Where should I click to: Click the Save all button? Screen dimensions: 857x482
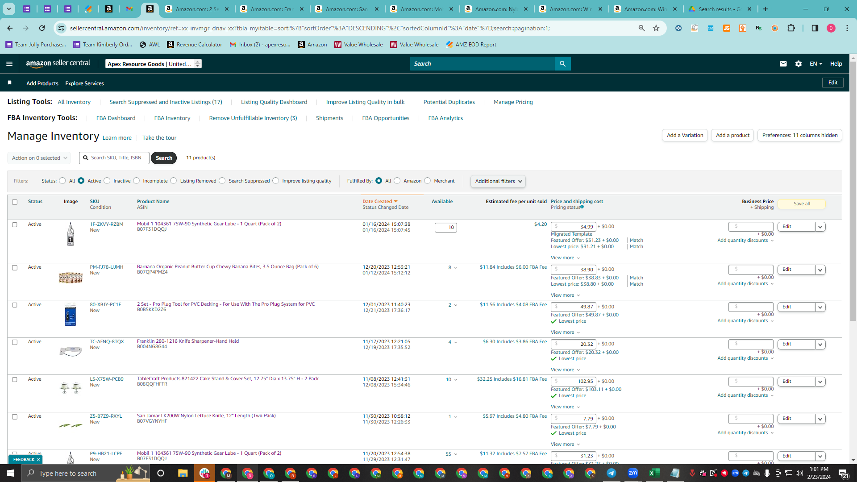[802, 204]
